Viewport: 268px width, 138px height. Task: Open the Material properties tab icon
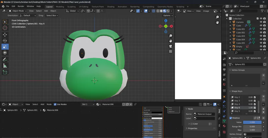(224, 126)
